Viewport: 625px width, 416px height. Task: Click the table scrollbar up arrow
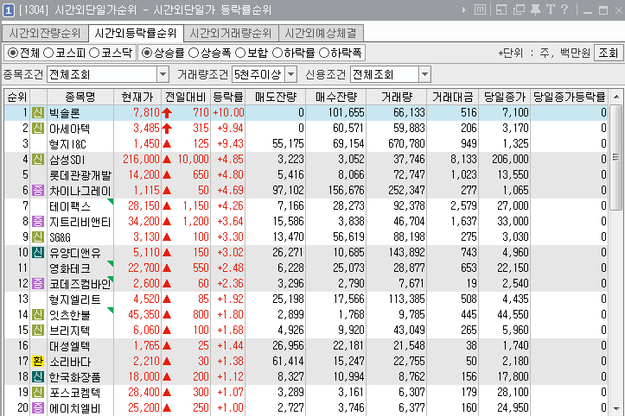tap(616, 97)
